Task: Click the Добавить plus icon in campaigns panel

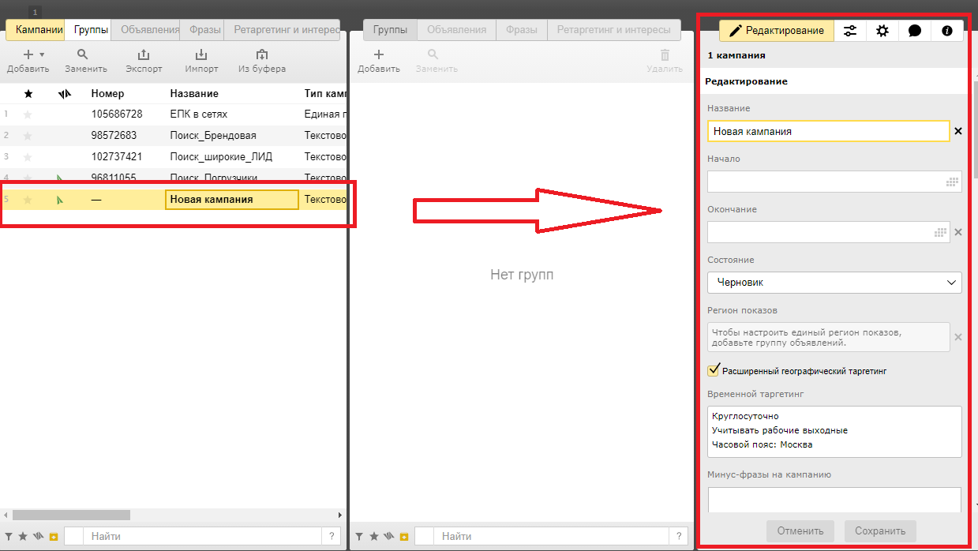Action: coord(28,54)
